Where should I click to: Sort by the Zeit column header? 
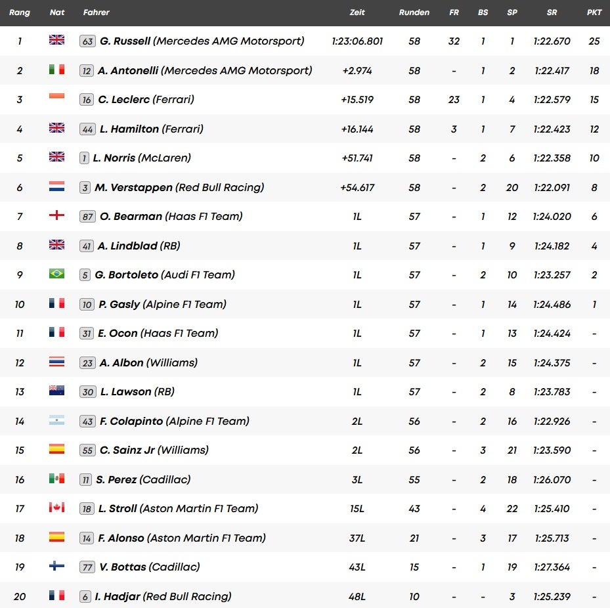357,12
